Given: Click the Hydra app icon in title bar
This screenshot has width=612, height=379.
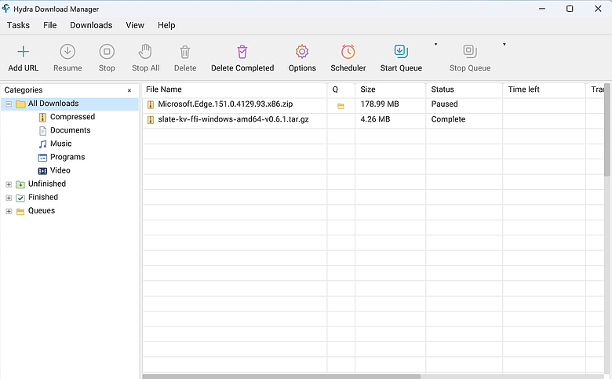Looking at the screenshot, I should click(x=5, y=9).
